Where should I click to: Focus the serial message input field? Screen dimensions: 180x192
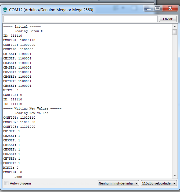(81, 19)
